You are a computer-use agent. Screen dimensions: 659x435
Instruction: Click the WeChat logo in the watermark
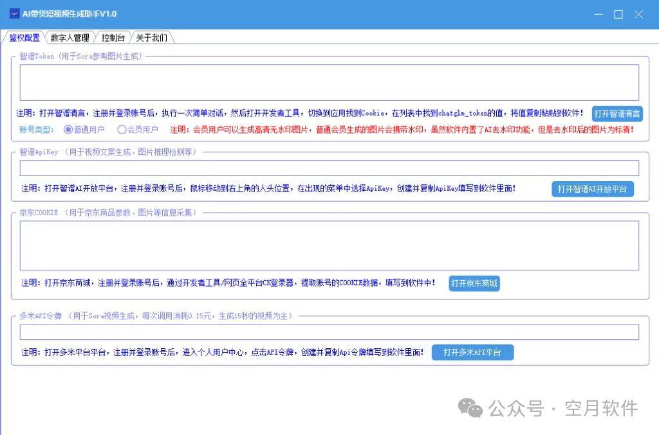click(x=470, y=407)
